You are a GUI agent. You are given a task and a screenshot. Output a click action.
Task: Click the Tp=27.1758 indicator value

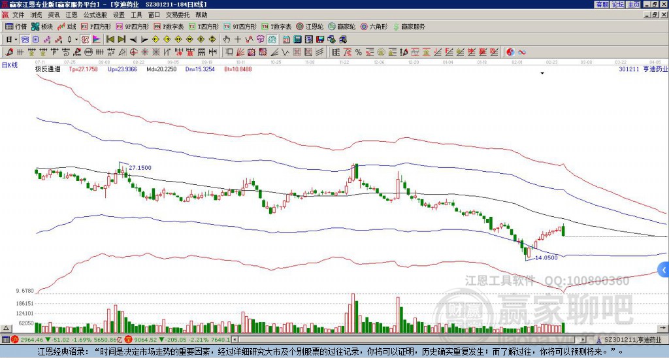pyautogui.click(x=84, y=69)
